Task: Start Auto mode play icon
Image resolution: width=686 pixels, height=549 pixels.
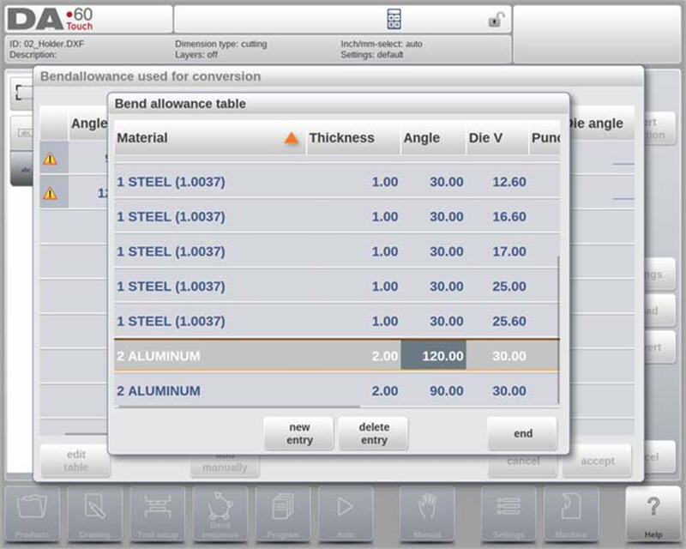Action: pos(345,515)
